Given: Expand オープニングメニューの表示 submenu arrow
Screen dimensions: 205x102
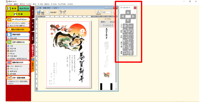Looking at the screenshot, I should (x=29, y=23).
